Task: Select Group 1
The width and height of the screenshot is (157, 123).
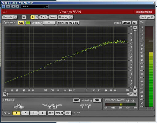Action: [x=16, y=113]
